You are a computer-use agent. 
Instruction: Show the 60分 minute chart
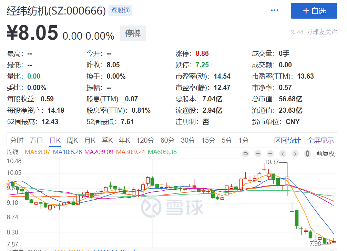[167, 140]
